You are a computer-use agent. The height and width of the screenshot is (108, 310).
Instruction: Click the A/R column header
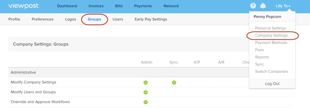point(221,62)
